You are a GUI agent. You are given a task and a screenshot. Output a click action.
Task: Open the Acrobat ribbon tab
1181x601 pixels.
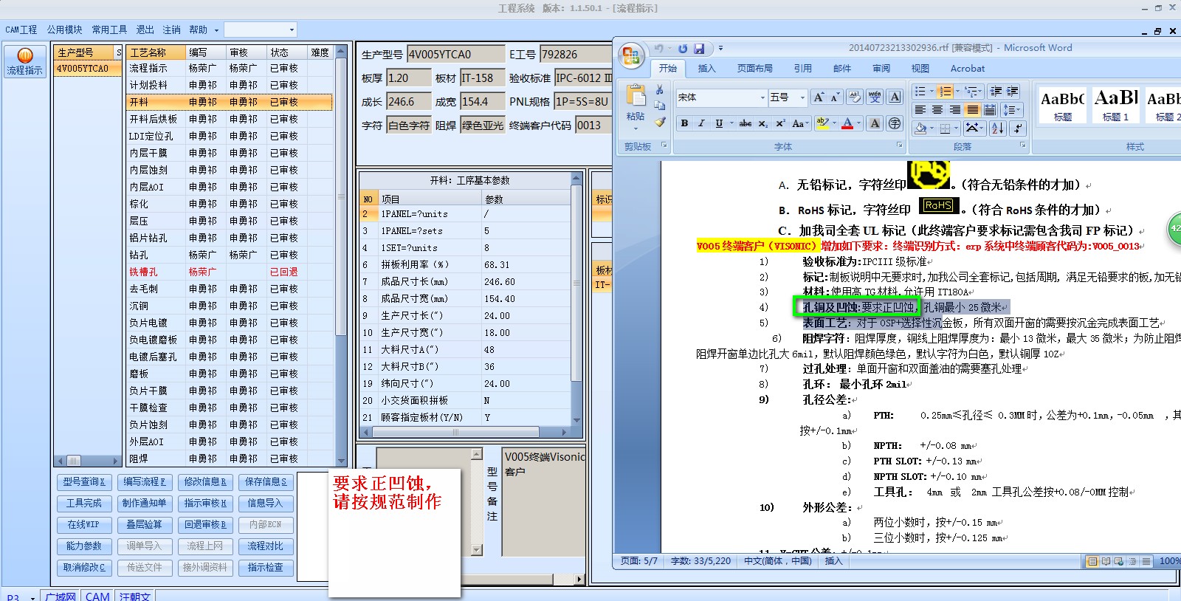point(967,68)
